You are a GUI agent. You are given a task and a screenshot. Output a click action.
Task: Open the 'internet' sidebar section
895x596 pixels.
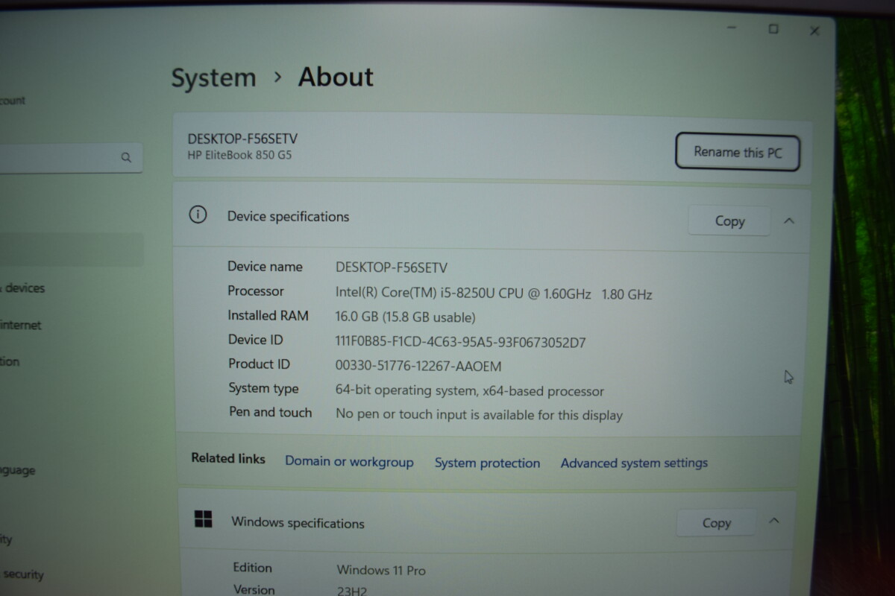coord(21,325)
